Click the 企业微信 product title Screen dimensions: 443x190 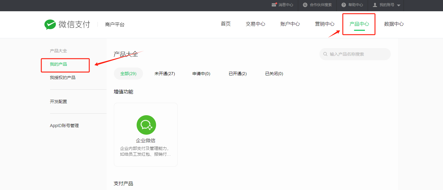146,141
